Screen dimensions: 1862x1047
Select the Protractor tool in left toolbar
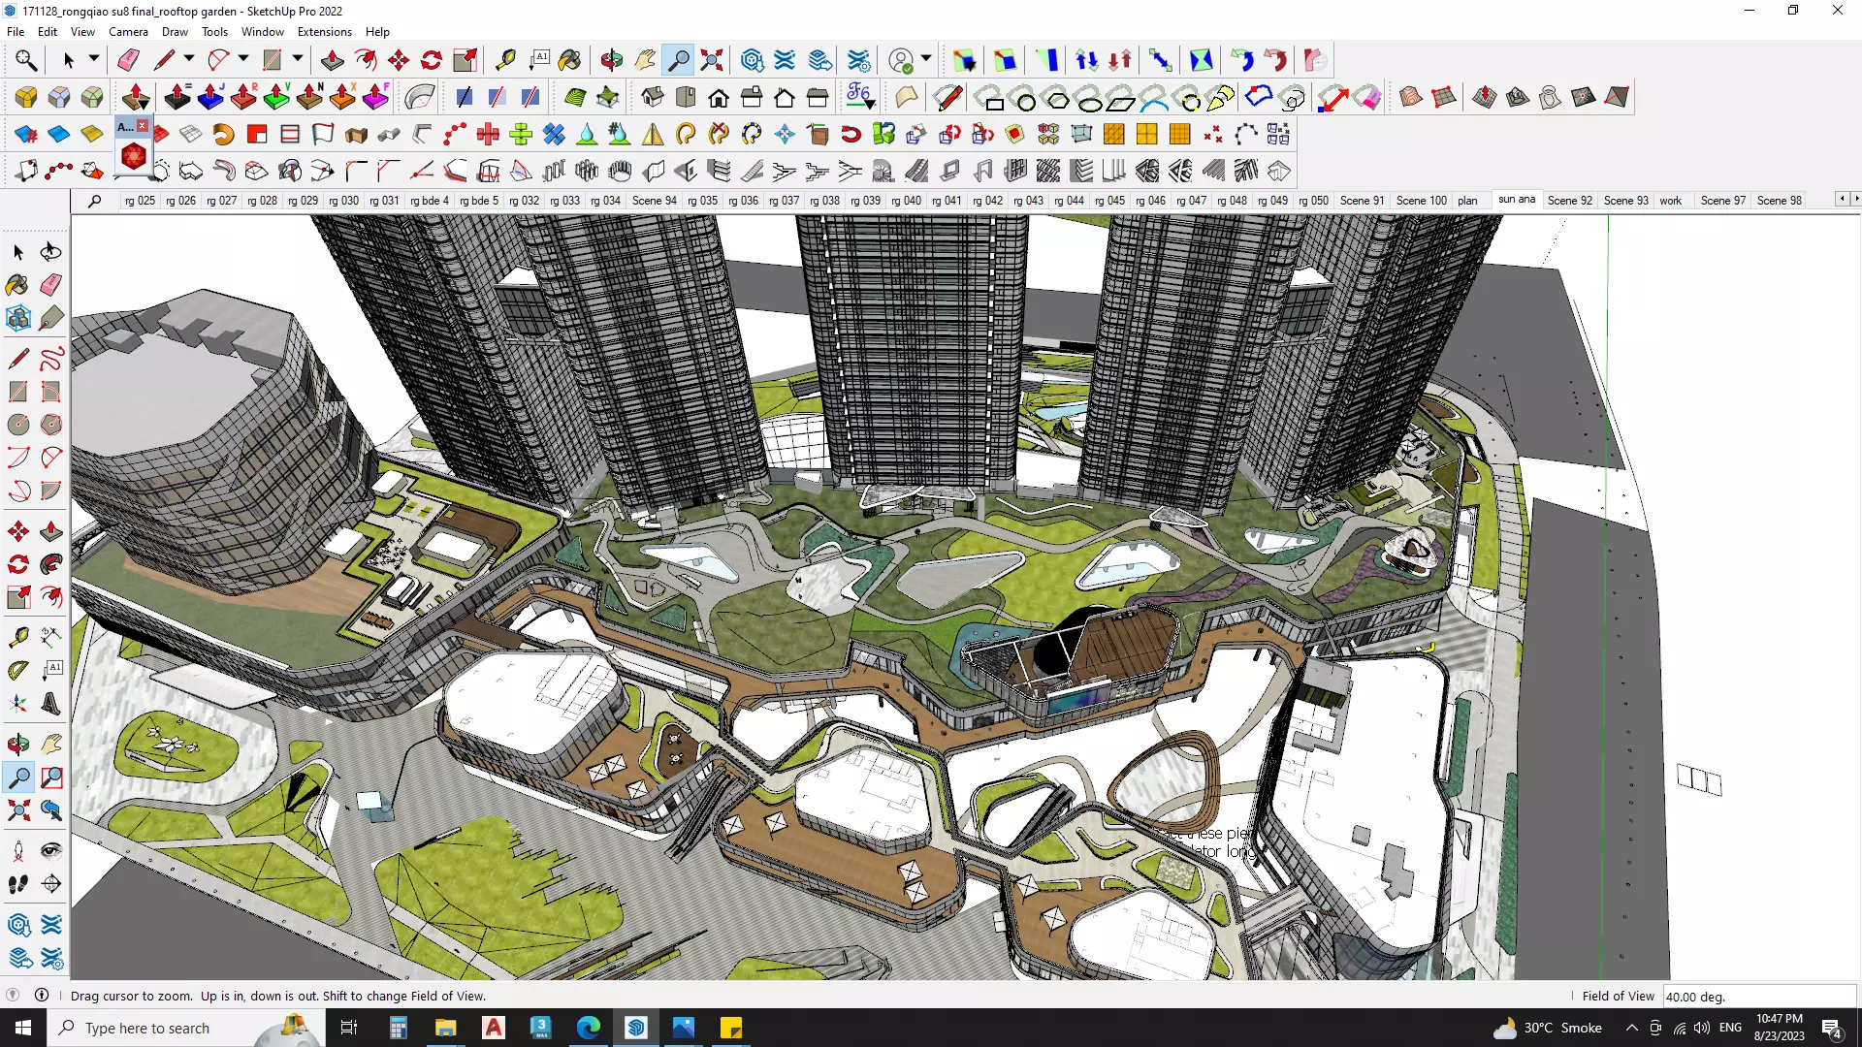[18, 670]
